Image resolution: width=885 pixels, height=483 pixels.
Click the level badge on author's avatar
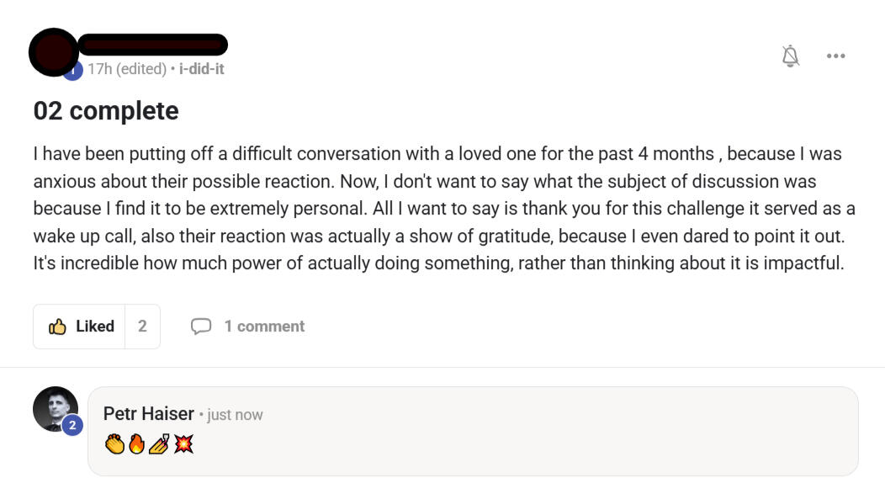tap(73, 71)
